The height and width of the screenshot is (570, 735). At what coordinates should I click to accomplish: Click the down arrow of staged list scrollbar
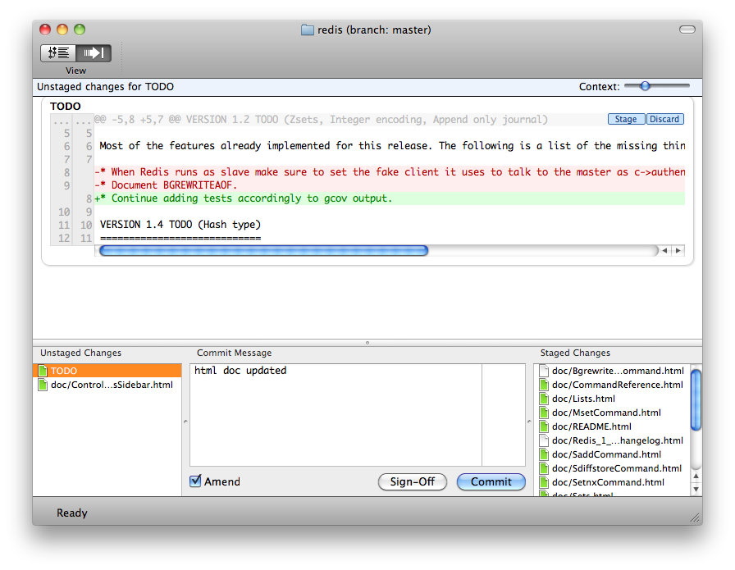pos(696,490)
